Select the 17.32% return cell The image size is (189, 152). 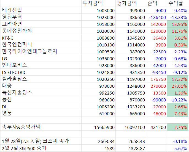pyautogui.click(x=177, y=79)
